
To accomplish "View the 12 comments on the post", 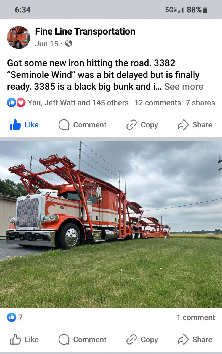I will (158, 103).
